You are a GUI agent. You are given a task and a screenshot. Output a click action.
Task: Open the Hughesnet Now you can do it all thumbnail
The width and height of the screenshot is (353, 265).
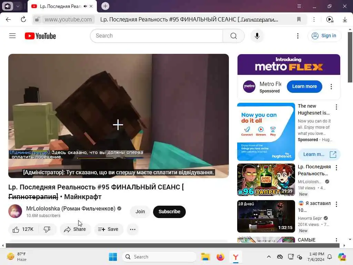266,132
